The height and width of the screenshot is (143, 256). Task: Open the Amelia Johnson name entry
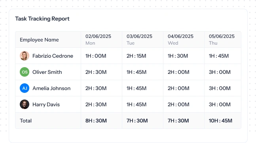[x=51, y=88]
